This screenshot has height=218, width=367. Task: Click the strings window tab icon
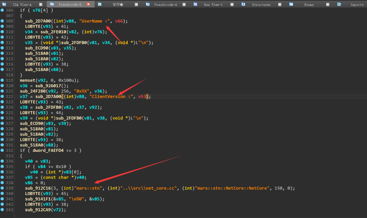100,4
